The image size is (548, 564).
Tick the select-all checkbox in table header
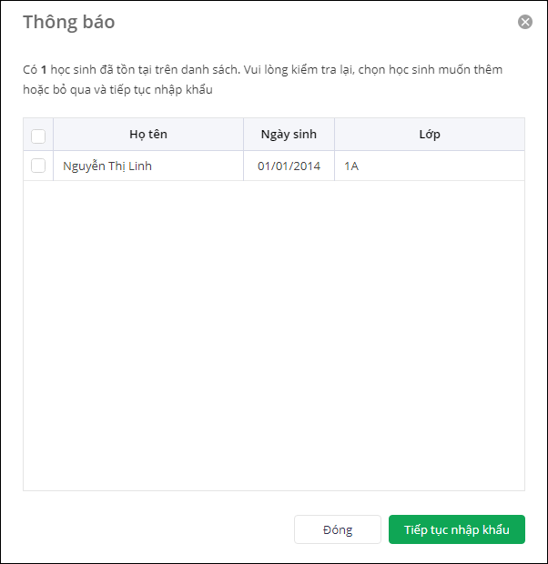click(38, 136)
